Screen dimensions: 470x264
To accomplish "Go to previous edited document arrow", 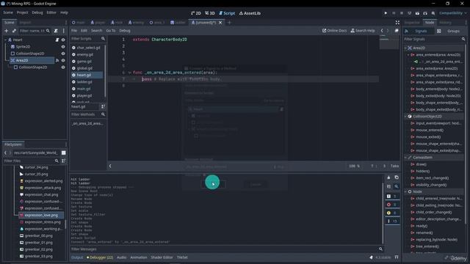I will coord(382,31).
